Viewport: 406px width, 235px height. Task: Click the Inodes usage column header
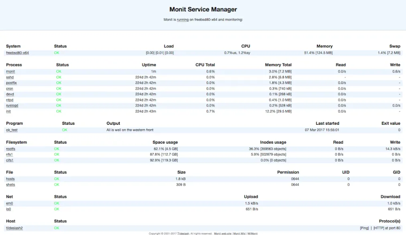(x=273, y=142)
